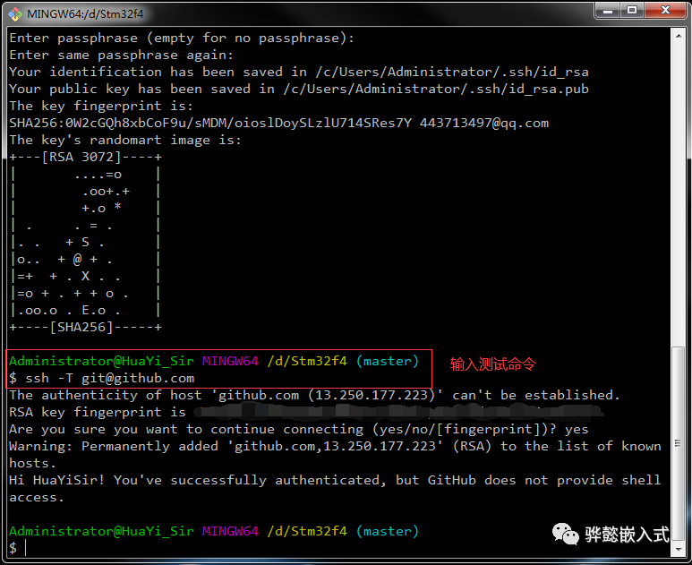Image resolution: width=692 pixels, height=565 pixels.
Task: Click the '+----[SHA256]-----+' randomart footer
Action: click(x=86, y=327)
